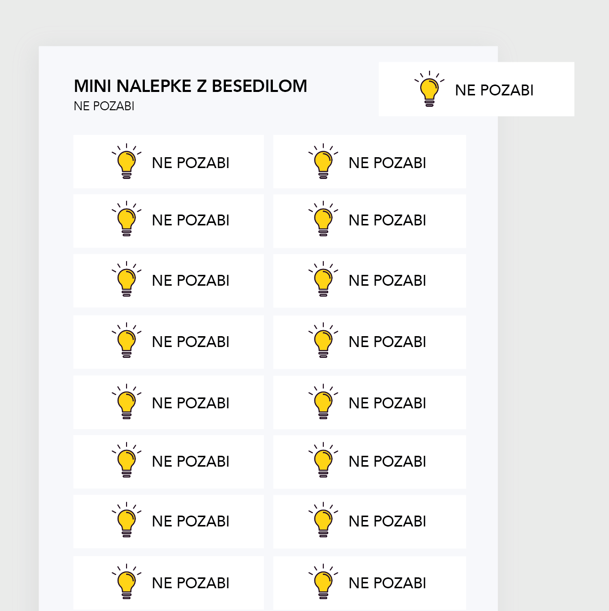Image resolution: width=609 pixels, height=611 pixels.
Task: Click the light bulb icon in first row, left sticker
Action: pyautogui.click(x=127, y=161)
